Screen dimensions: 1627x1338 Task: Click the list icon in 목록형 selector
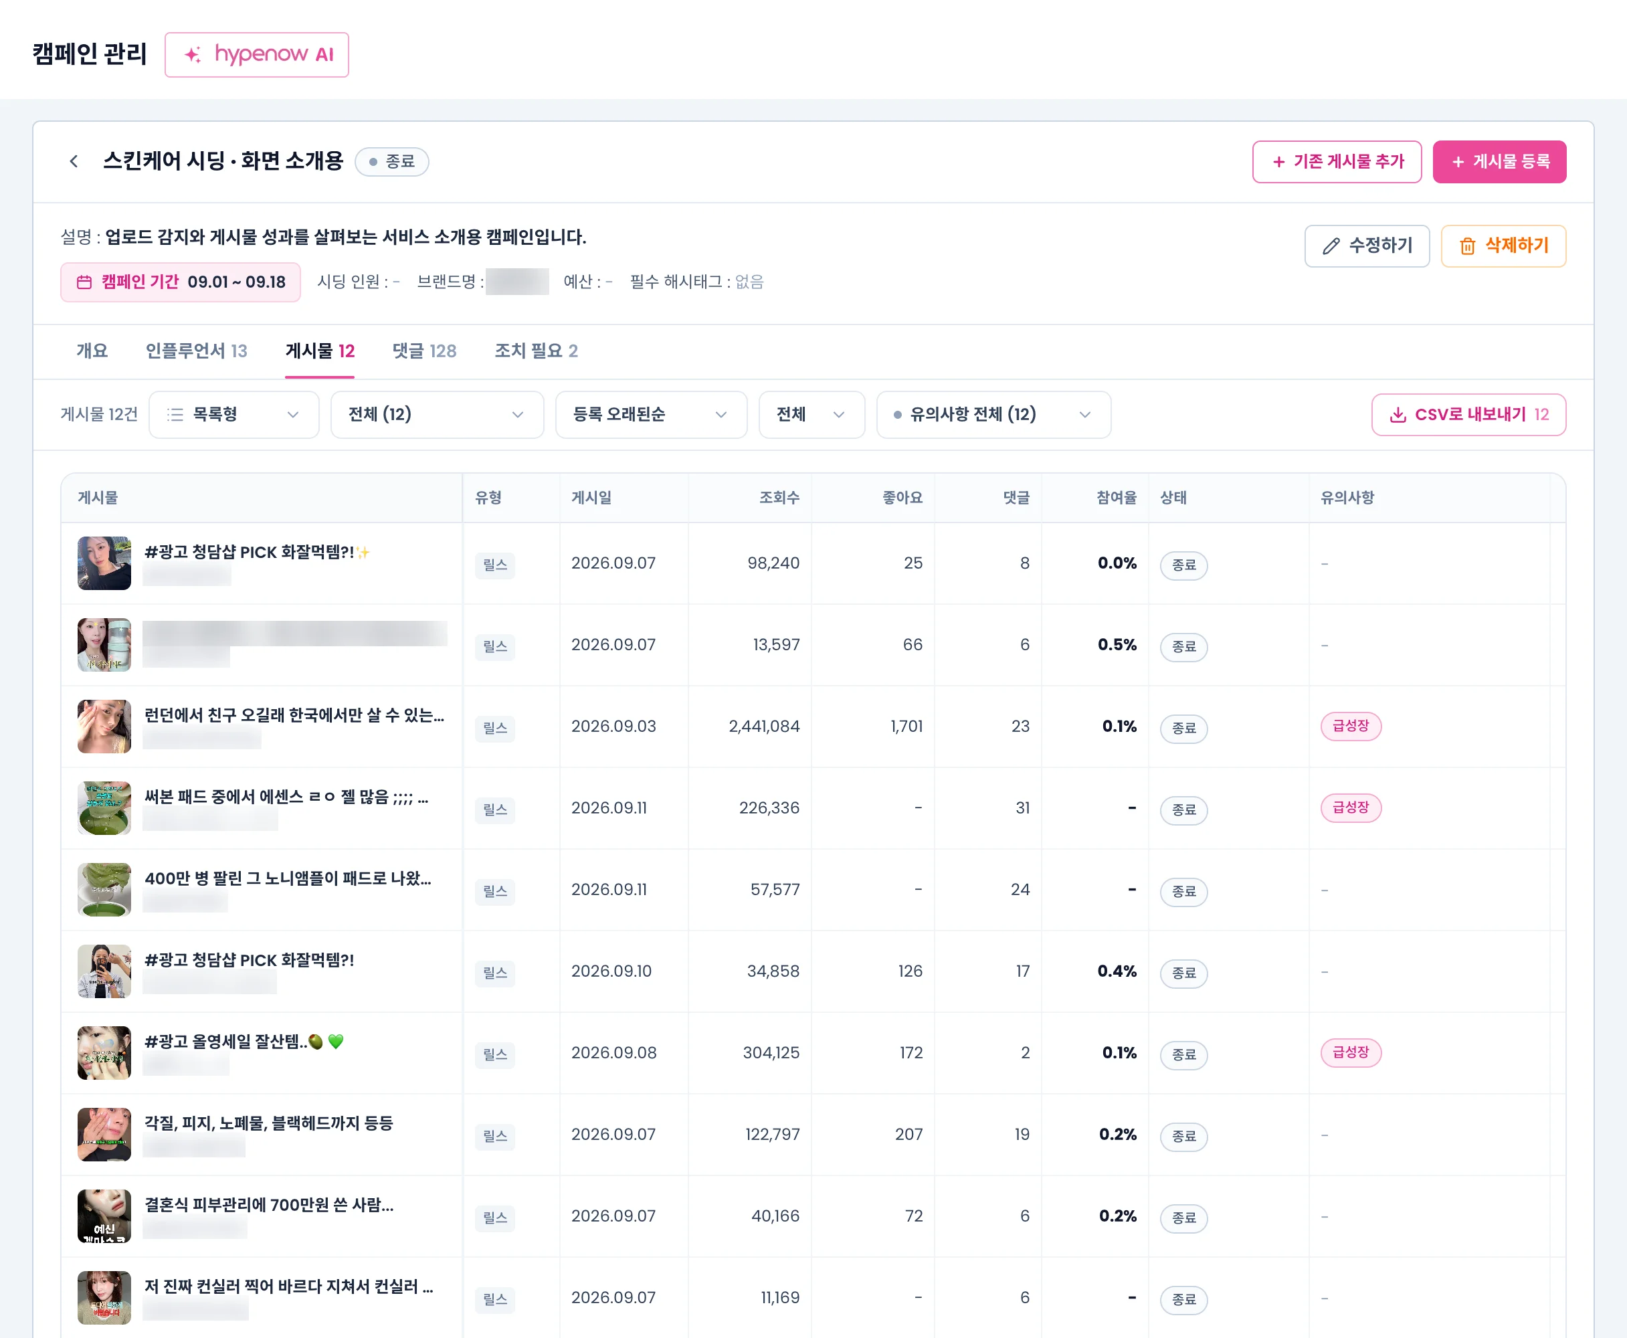pyautogui.click(x=176, y=415)
